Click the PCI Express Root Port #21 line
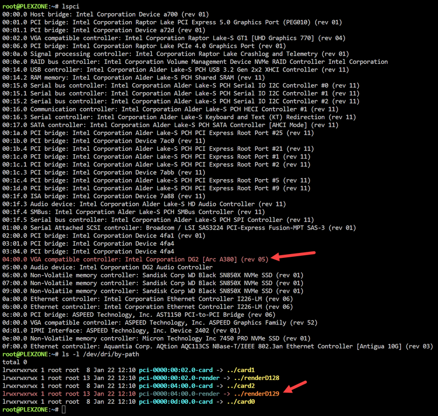438x416 pixels. pos(158,149)
